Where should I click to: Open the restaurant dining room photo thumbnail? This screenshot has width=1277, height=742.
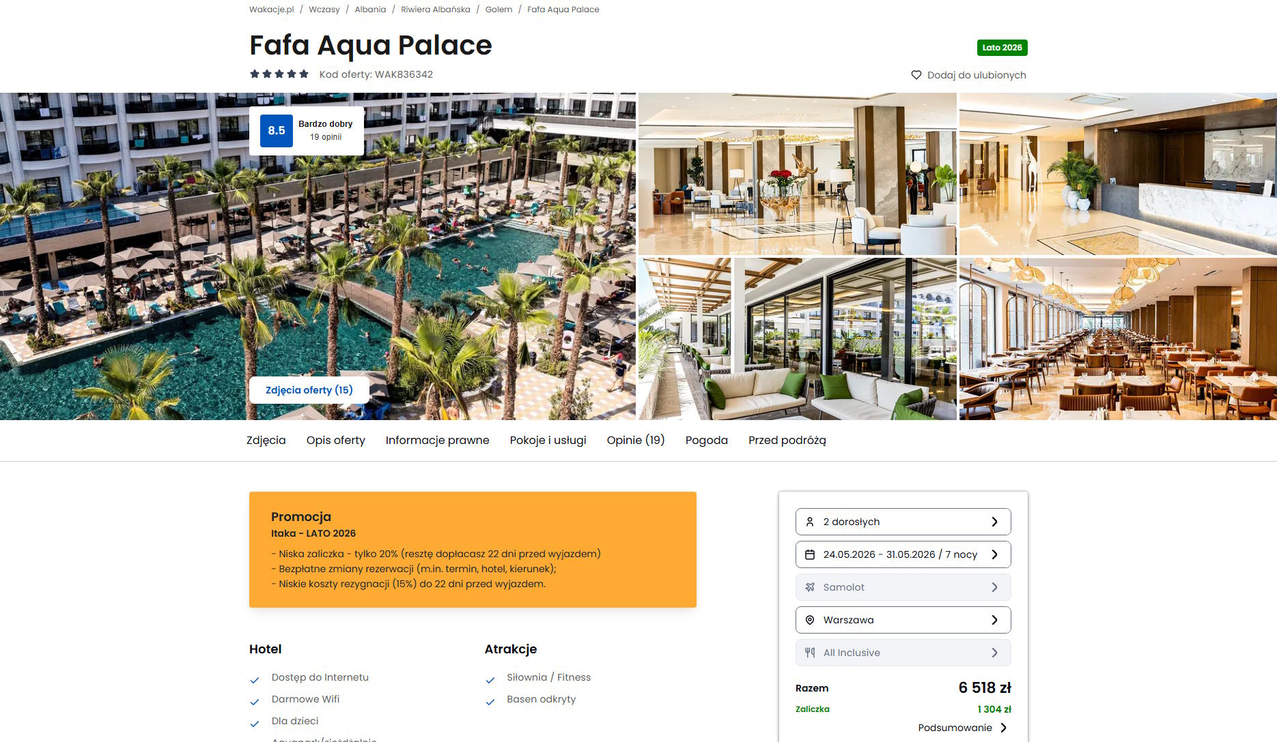pyautogui.click(x=1118, y=339)
